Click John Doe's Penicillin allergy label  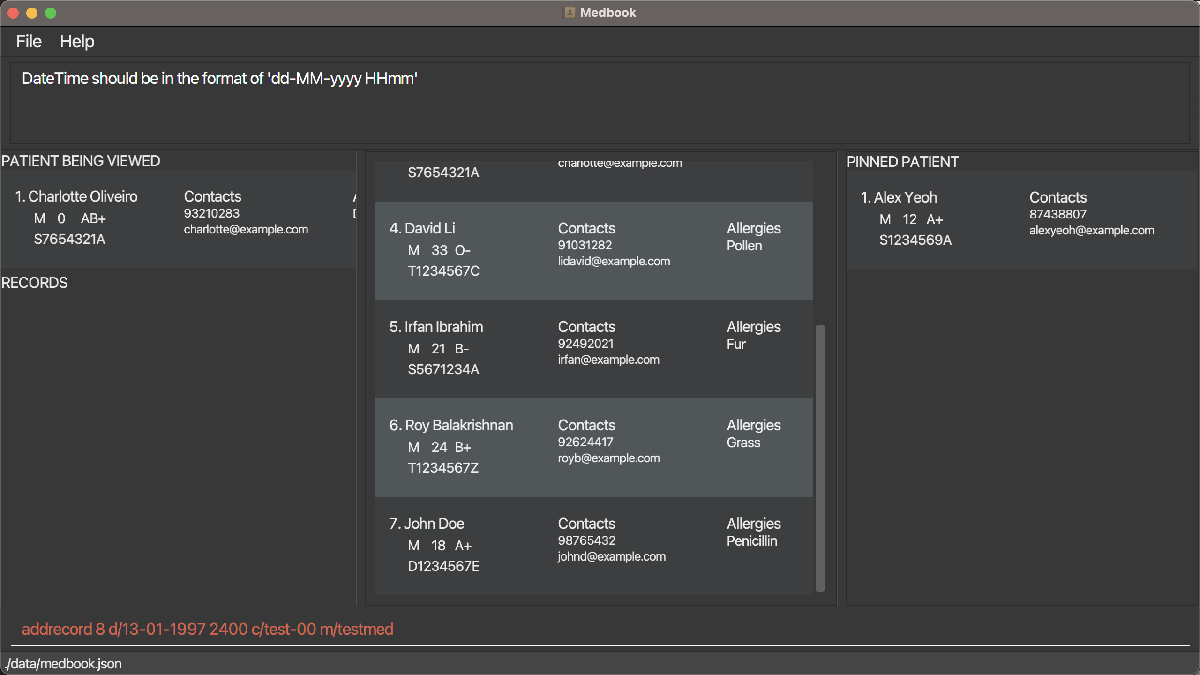tap(752, 541)
